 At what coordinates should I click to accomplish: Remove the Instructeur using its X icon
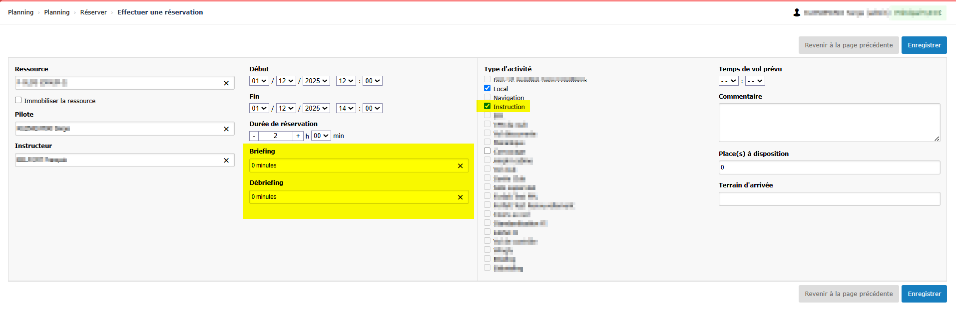coord(226,160)
